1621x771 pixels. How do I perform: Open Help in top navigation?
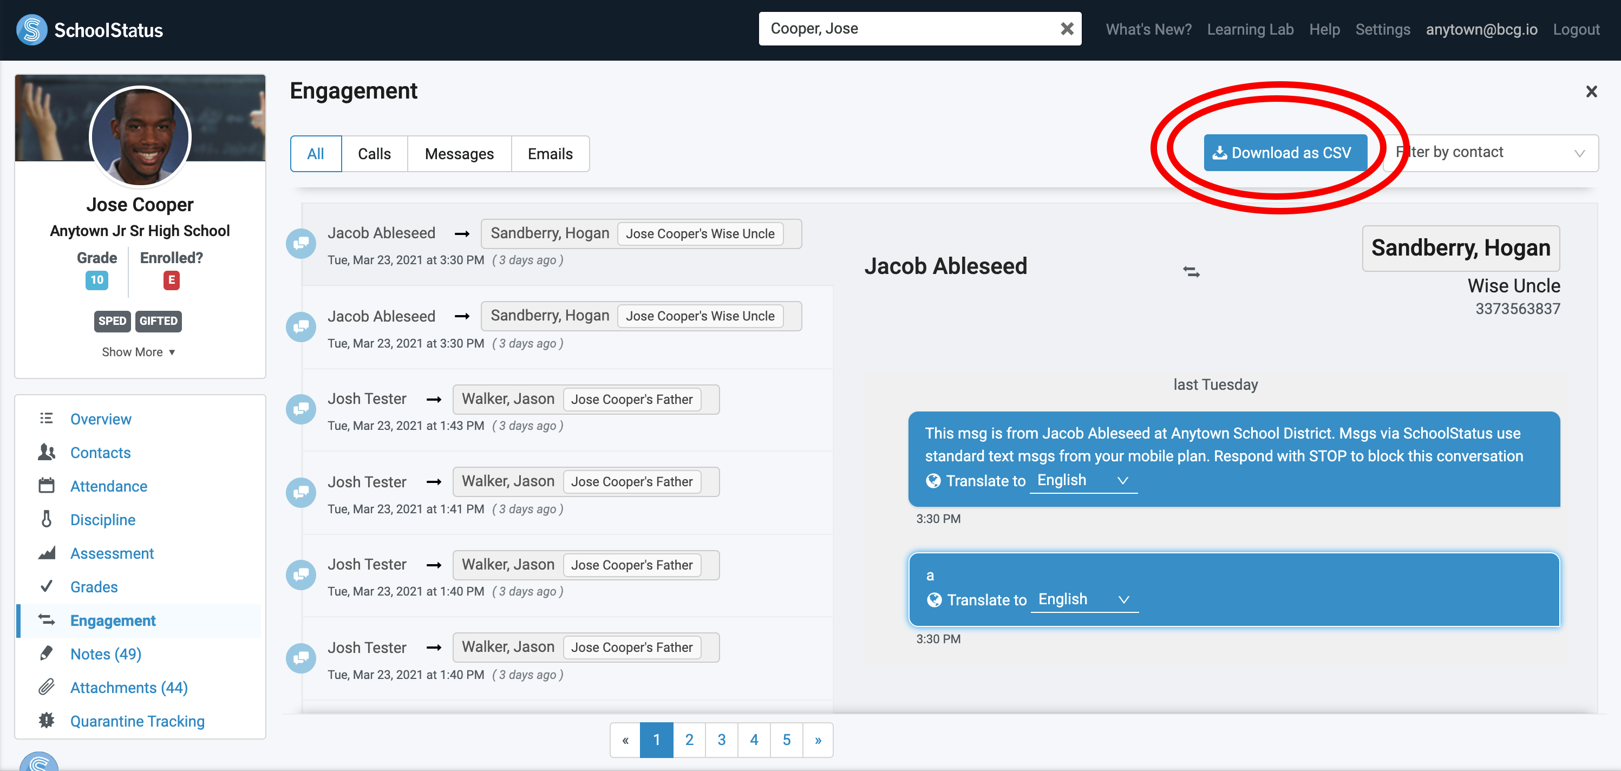click(1324, 30)
